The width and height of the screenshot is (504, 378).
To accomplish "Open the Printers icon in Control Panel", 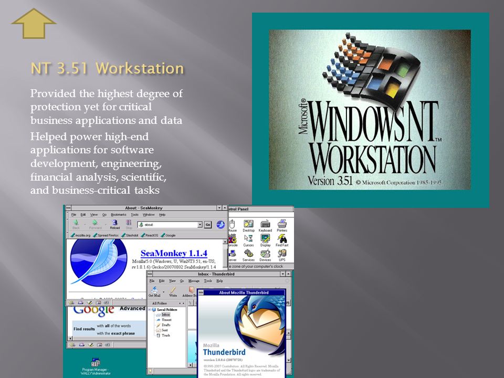I will [x=282, y=226].
